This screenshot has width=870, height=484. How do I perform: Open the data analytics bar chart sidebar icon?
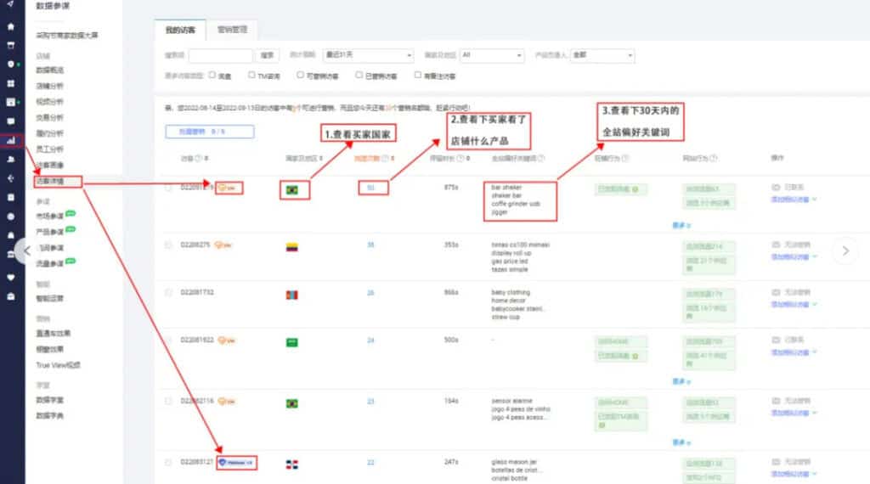click(x=10, y=141)
